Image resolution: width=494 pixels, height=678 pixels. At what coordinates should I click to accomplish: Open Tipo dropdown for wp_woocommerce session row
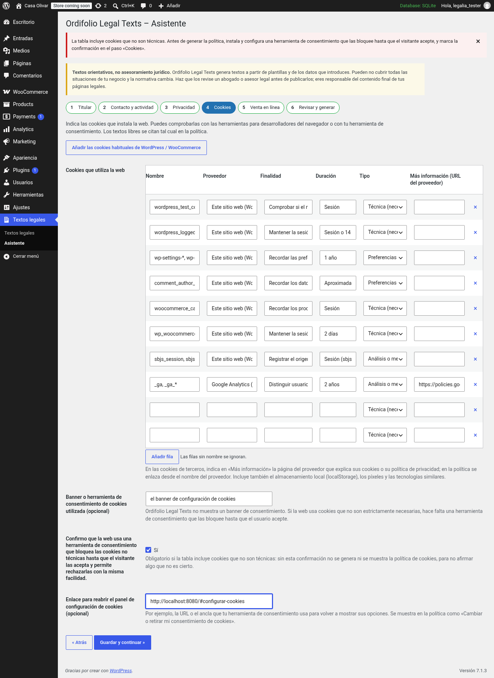(x=385, y=334)
